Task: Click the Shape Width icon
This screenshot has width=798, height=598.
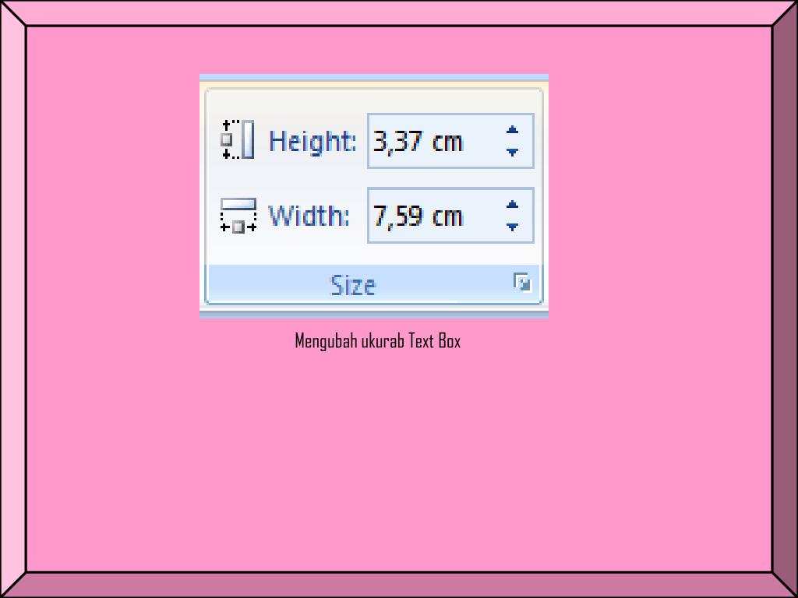Action: pos(238,216)
